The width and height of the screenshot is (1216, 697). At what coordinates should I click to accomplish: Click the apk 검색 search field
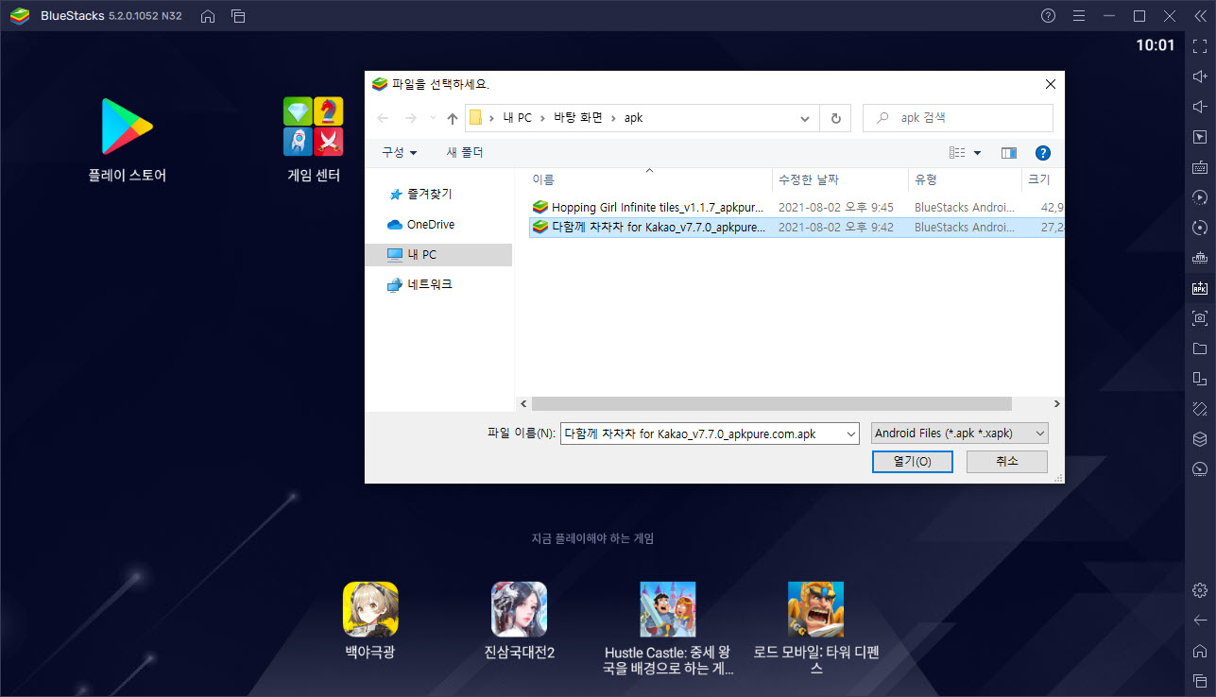[x=958, y=118]
